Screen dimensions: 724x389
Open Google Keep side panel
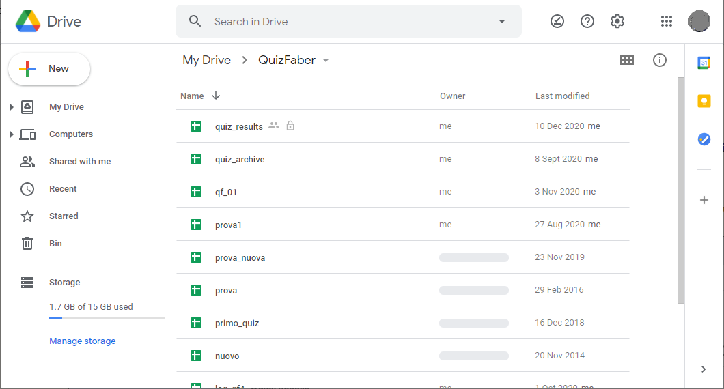(x=704, y=101)
